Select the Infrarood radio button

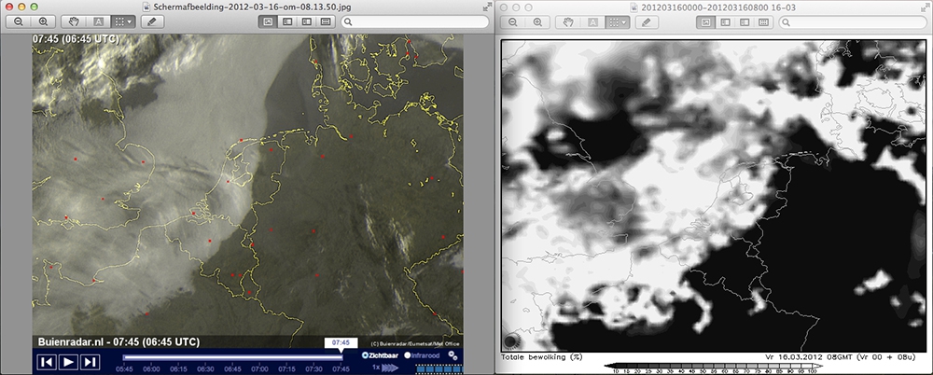coord(408,354)
